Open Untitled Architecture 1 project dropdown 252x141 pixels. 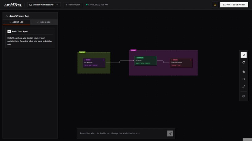pos(44,5)
